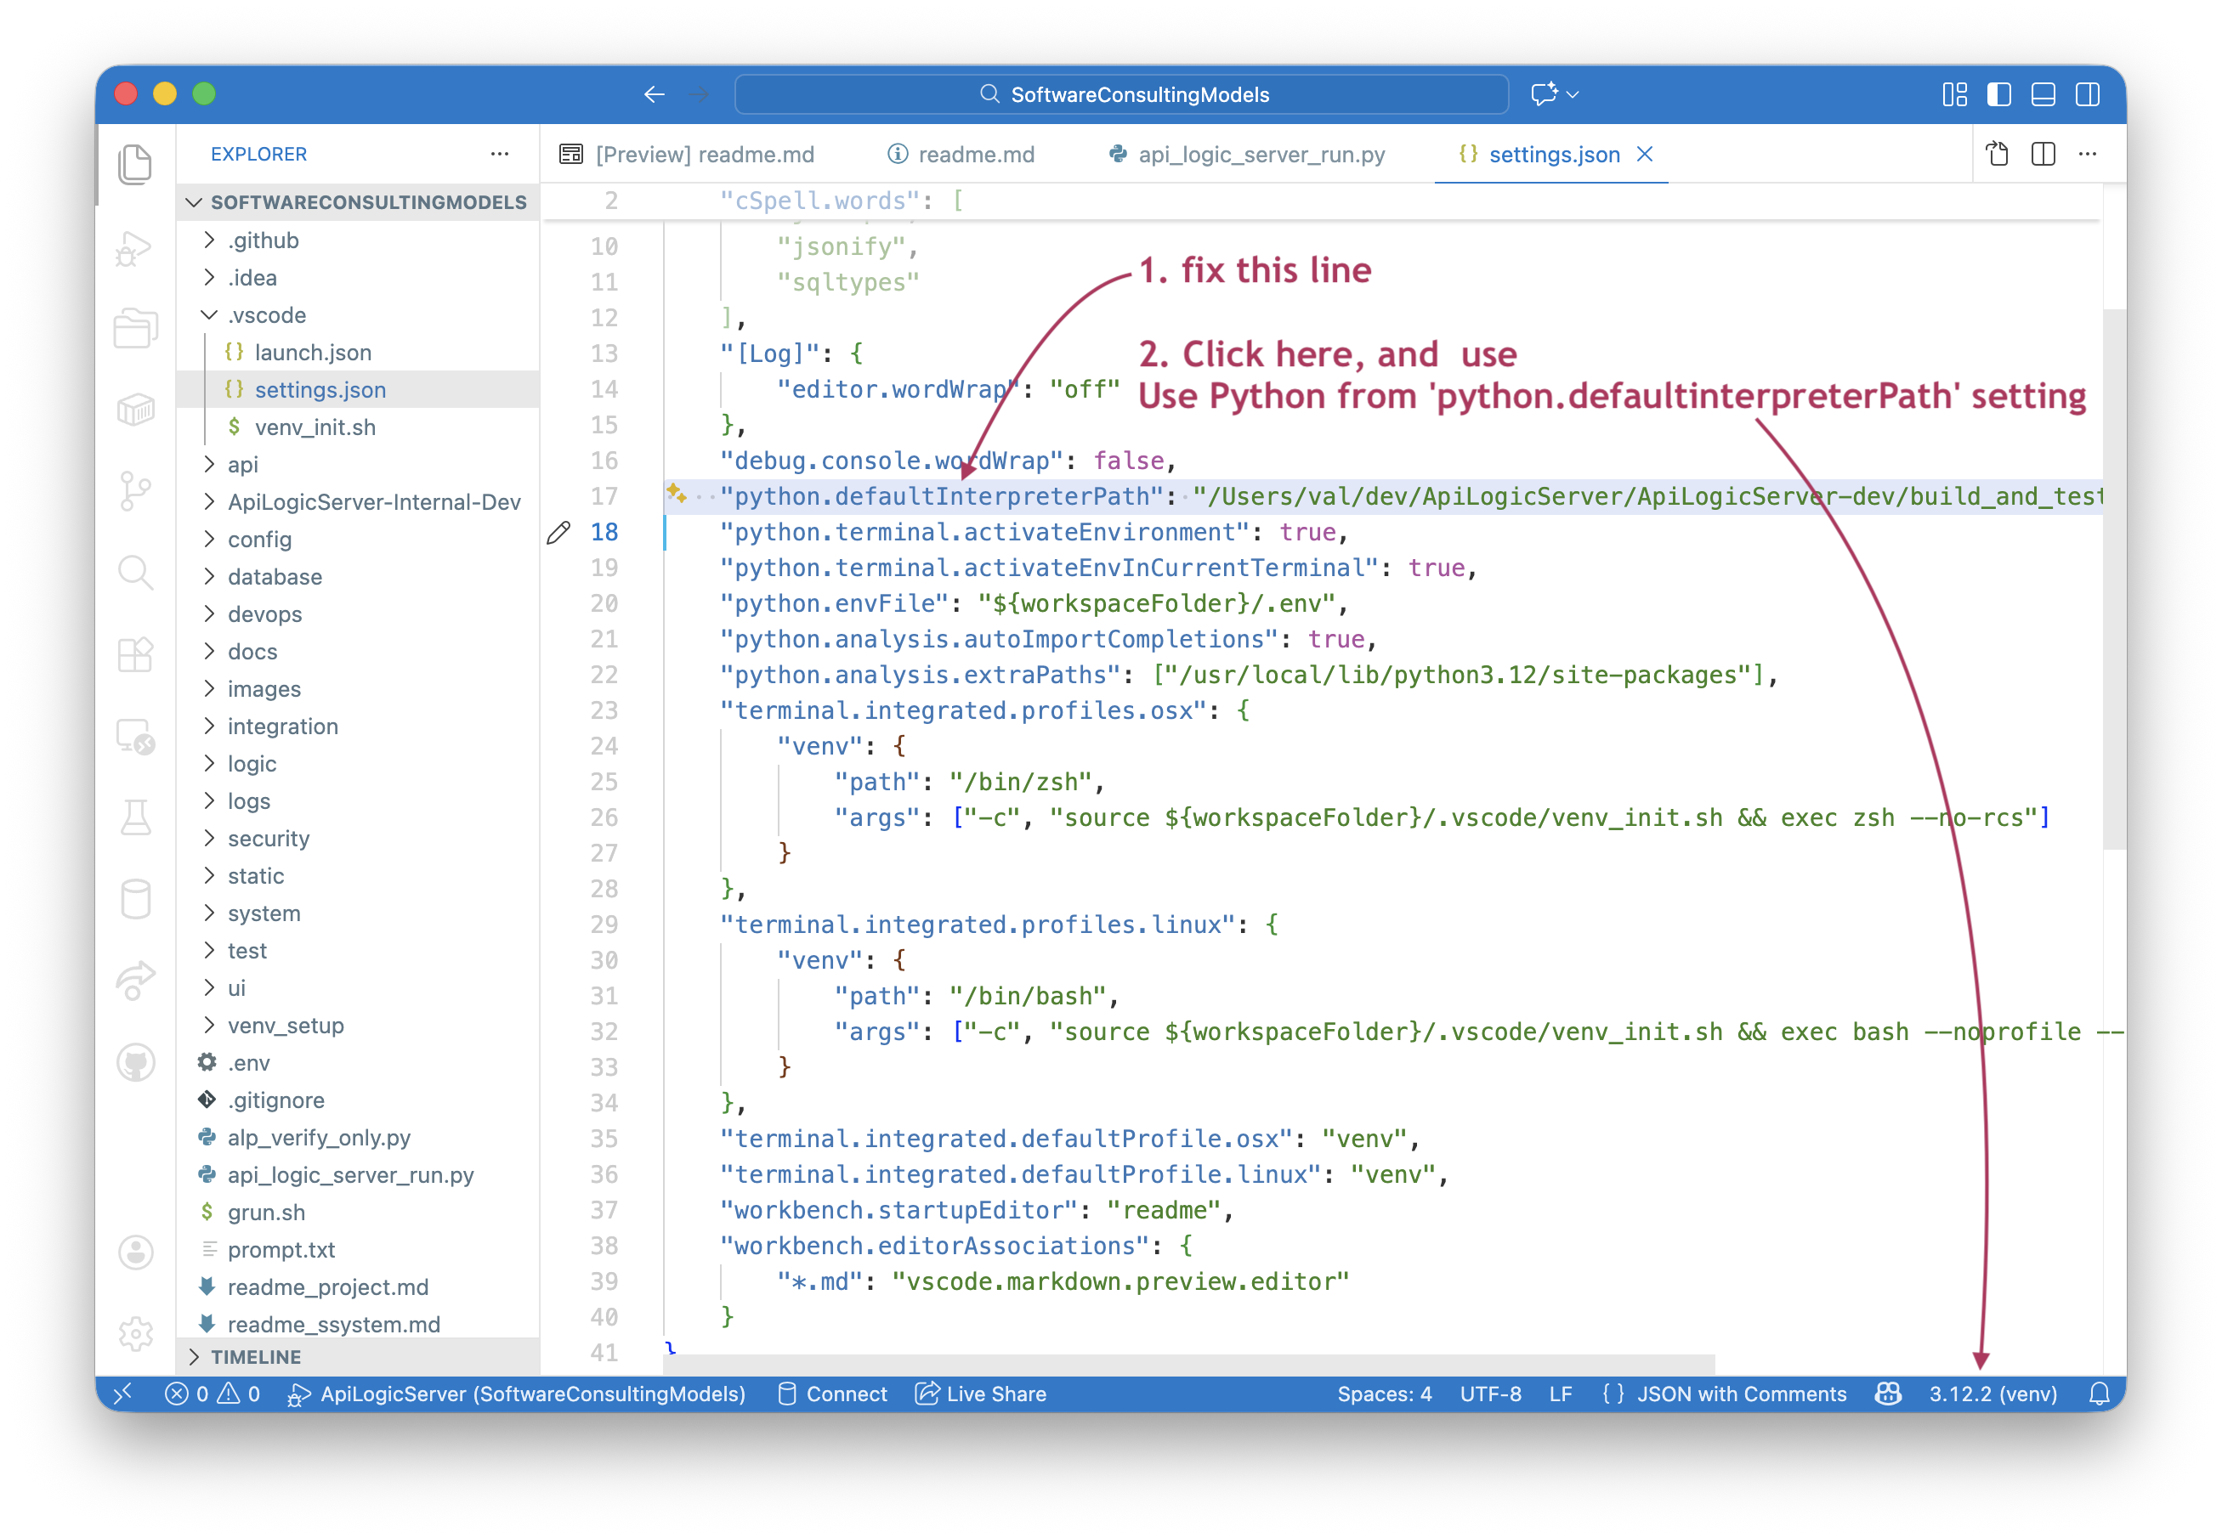
Task: Collapse the .vscode folder
Action: point(267,315)
